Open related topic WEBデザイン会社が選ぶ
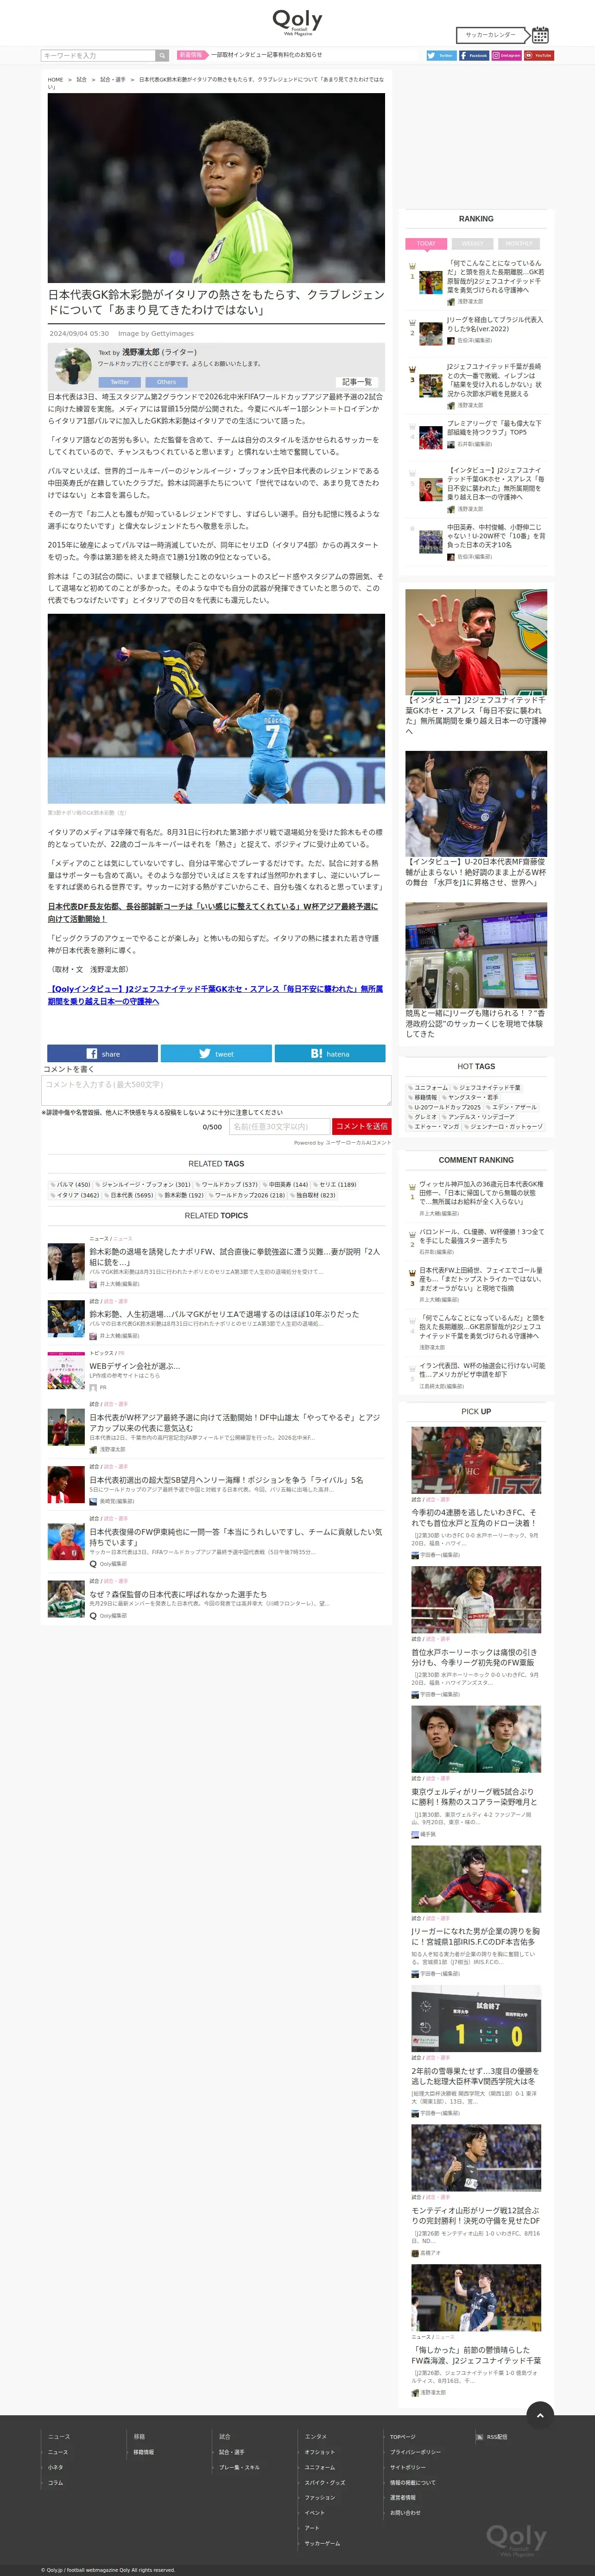The width and height of the screenshot is (595, 2576). point(135,1366)
